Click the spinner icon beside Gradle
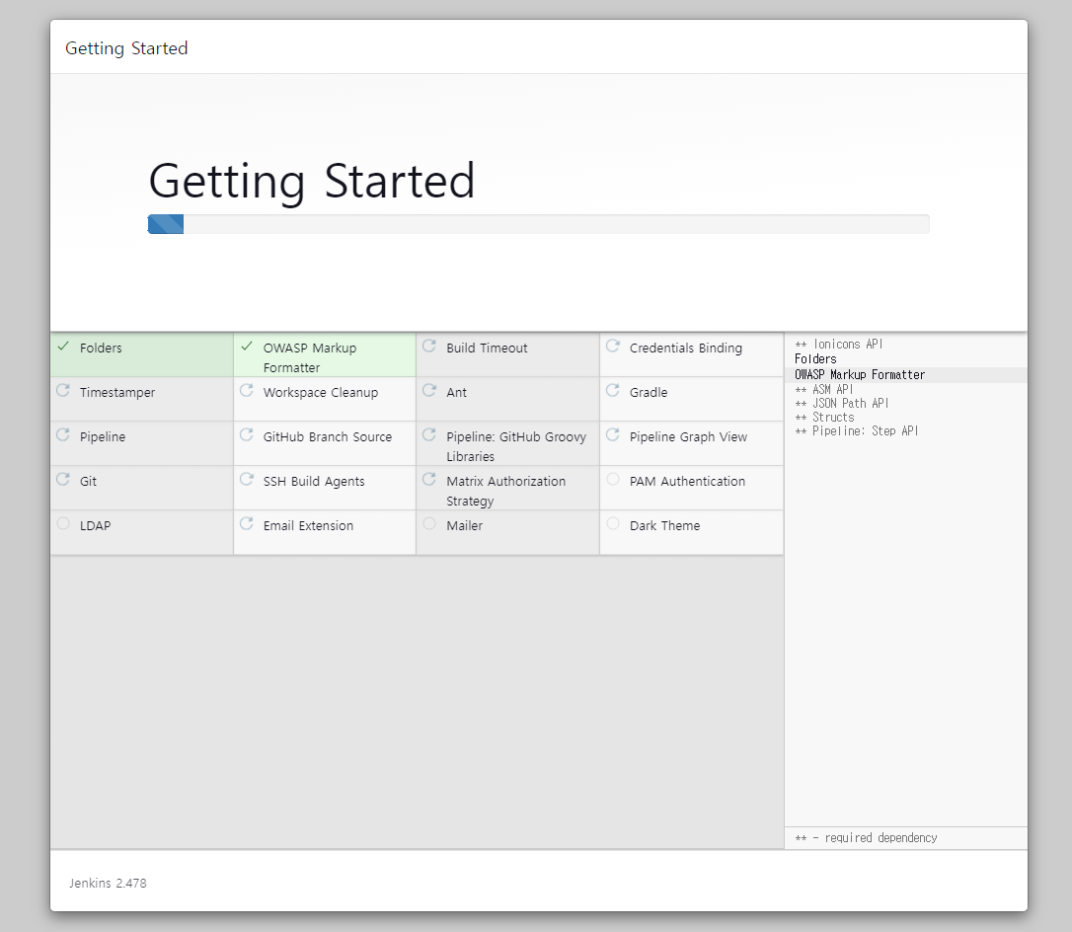The image size is (1072, 932). [x=613, y=390]
